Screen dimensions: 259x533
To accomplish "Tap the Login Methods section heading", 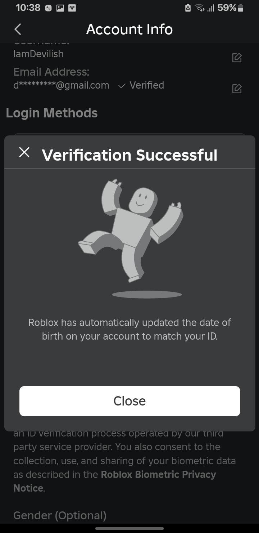I will click(x=52, y=113).
